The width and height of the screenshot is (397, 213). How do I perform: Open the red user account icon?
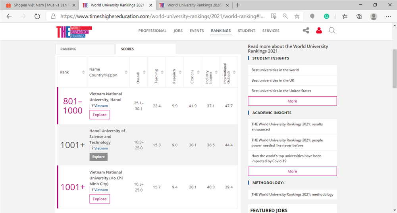pos(319,31)
